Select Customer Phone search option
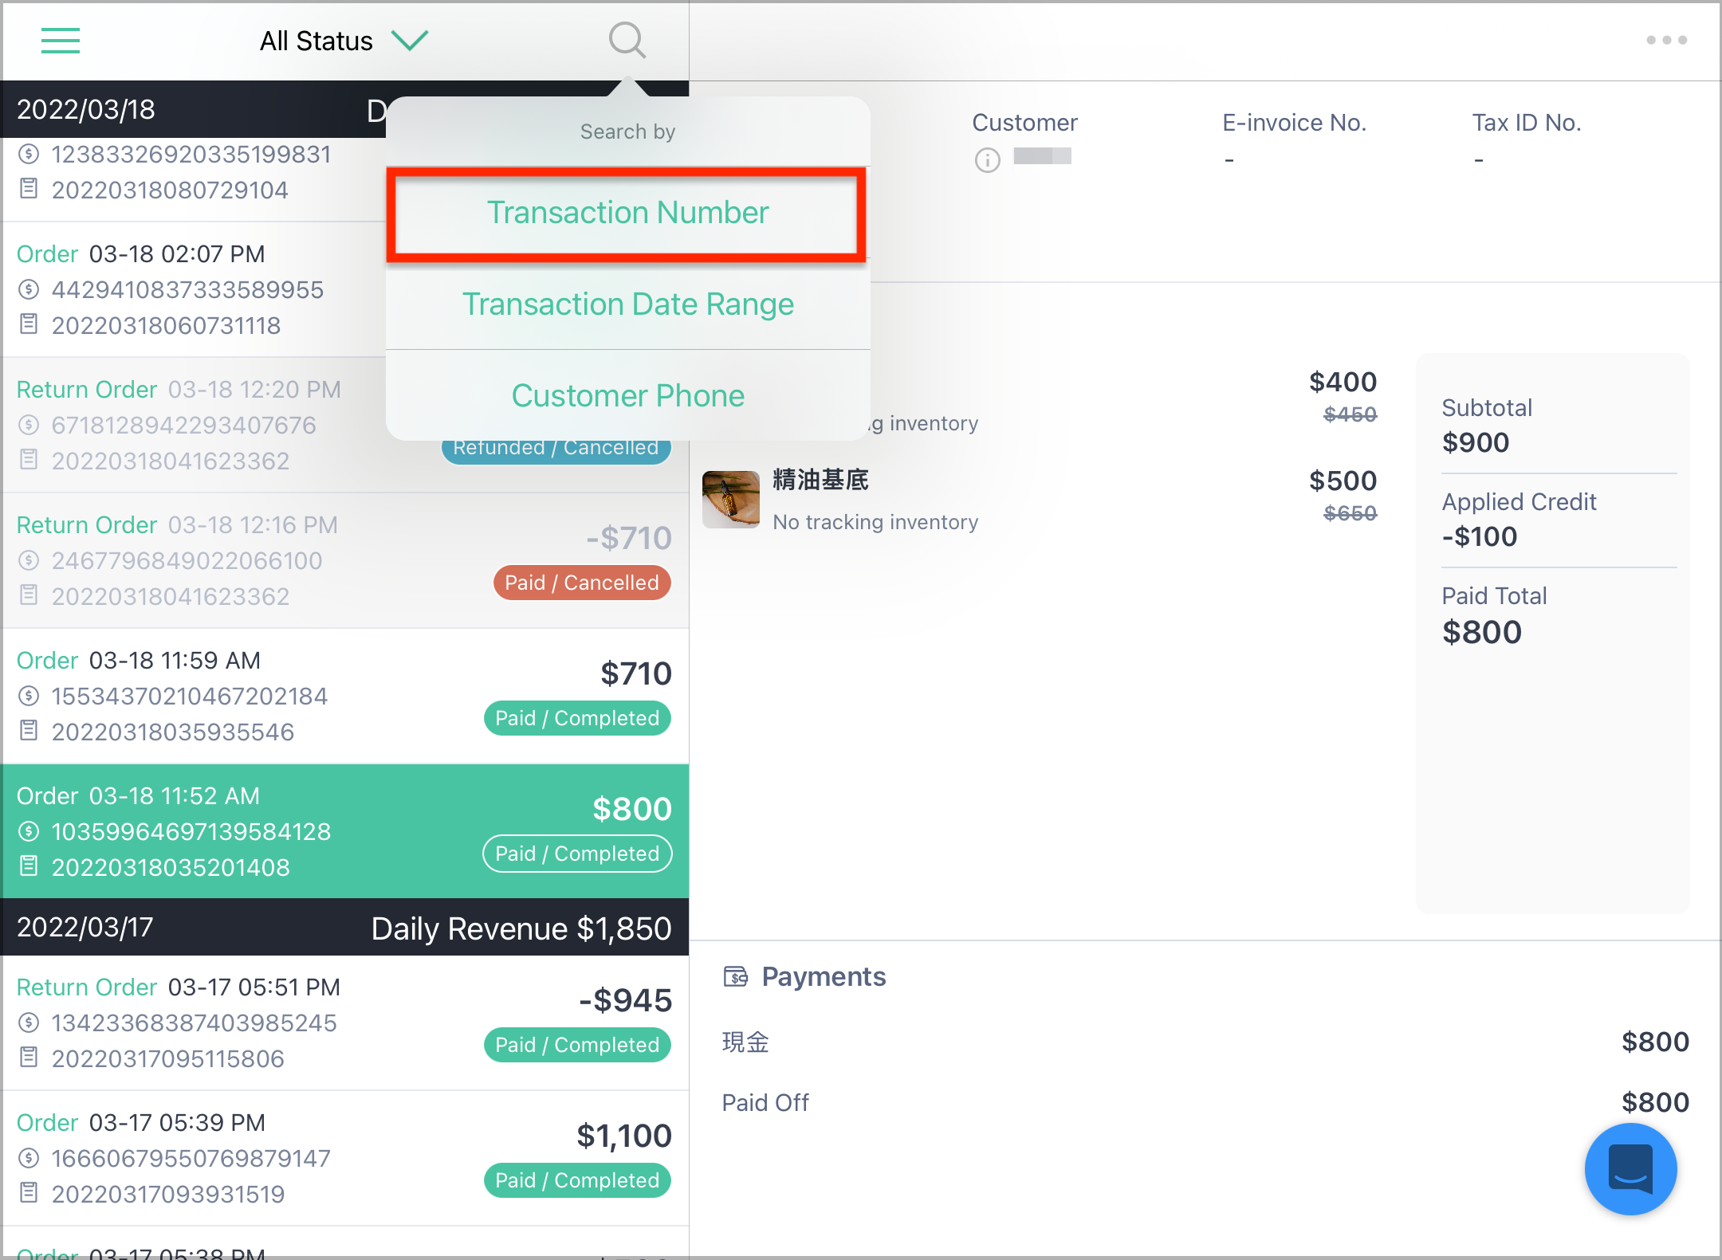Screen dimensions: 1722x1260 (x=627, y=395)
